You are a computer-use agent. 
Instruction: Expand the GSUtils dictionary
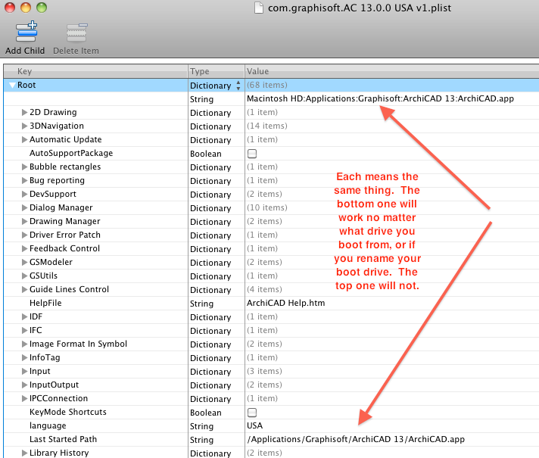coord(24,276)
